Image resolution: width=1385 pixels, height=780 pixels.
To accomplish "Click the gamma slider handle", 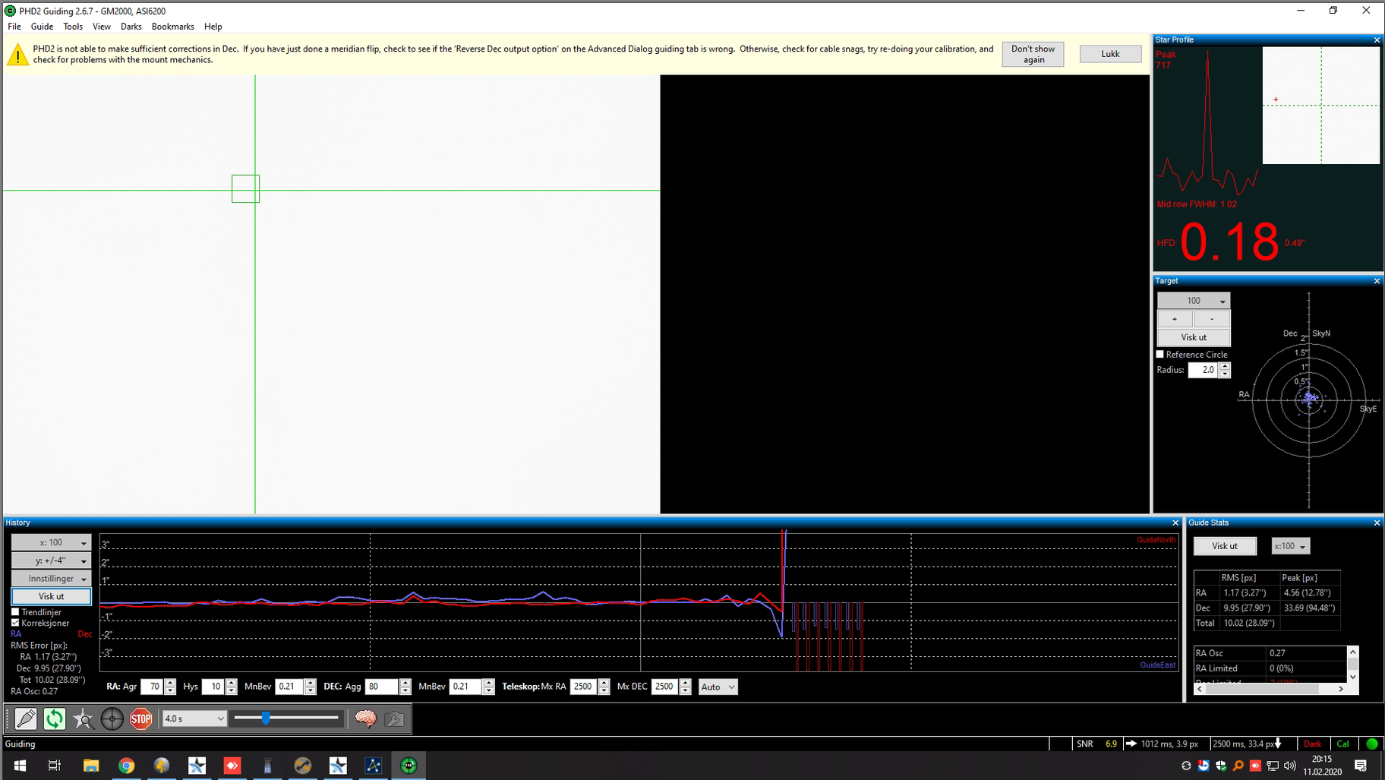I will (266, 718).
